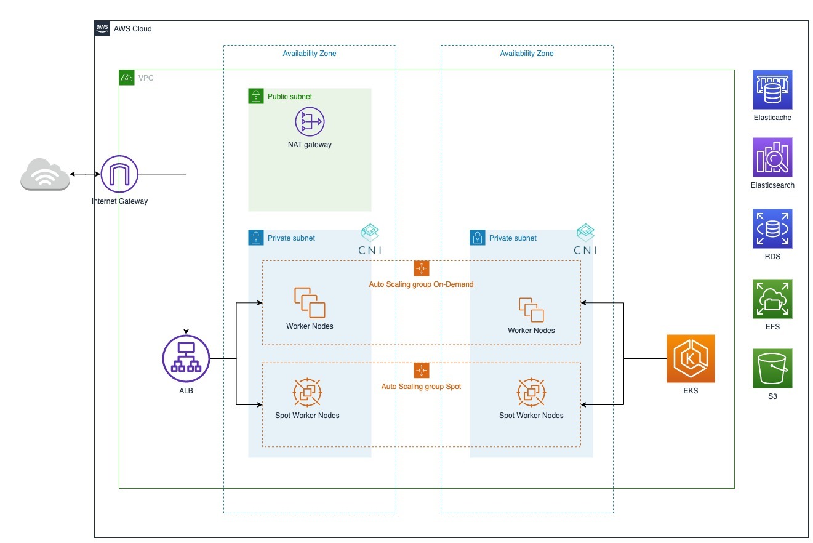Click the VPC label icon
Image resolution: width=813 pixels, height=543 pixels.
coord(127,78)
